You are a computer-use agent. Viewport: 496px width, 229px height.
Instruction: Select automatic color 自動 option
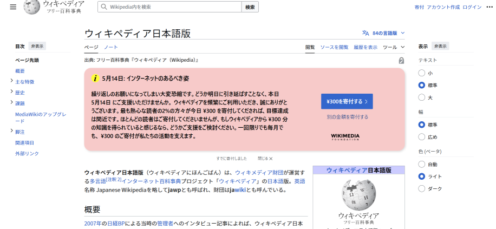(421, 165)
